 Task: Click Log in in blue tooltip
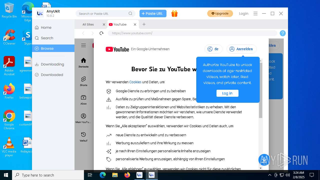pyautogui.click(x=227, y=93)
